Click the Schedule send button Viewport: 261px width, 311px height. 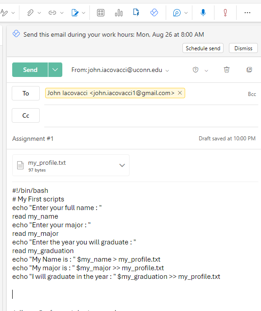203,48
